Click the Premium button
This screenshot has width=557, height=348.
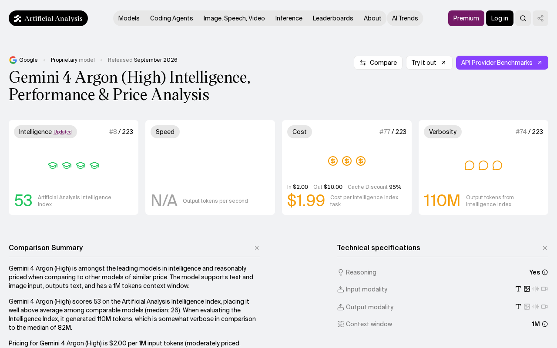pos(466,18)
